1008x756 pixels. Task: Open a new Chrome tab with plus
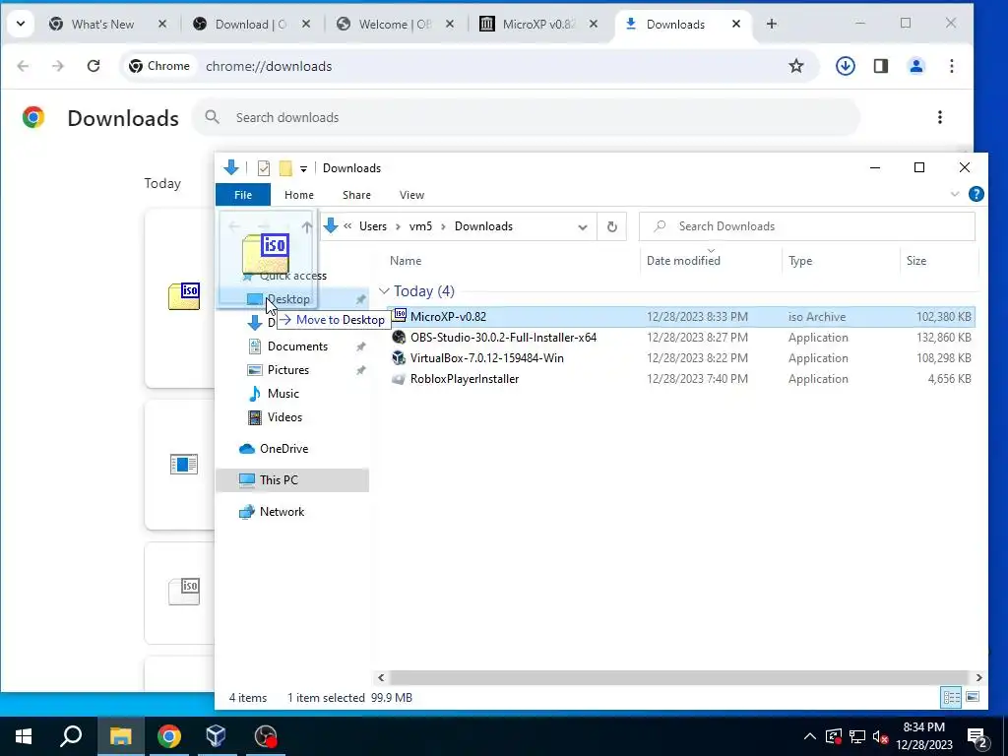pos(772,25)
